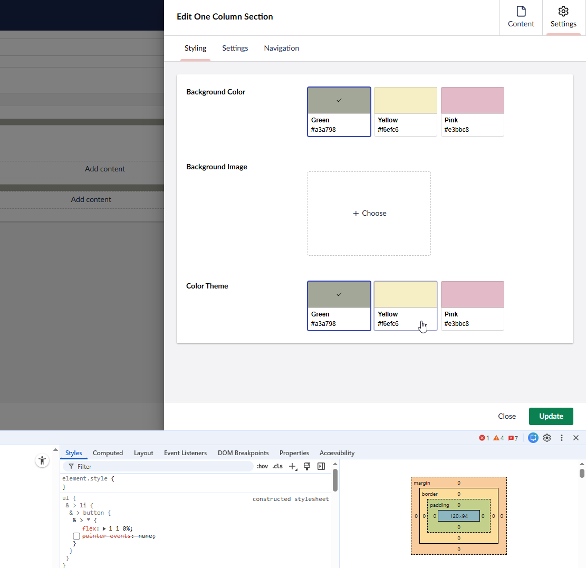
Task: Enable the pointer-events: none checkbox
Action: (x=76, y=536)
